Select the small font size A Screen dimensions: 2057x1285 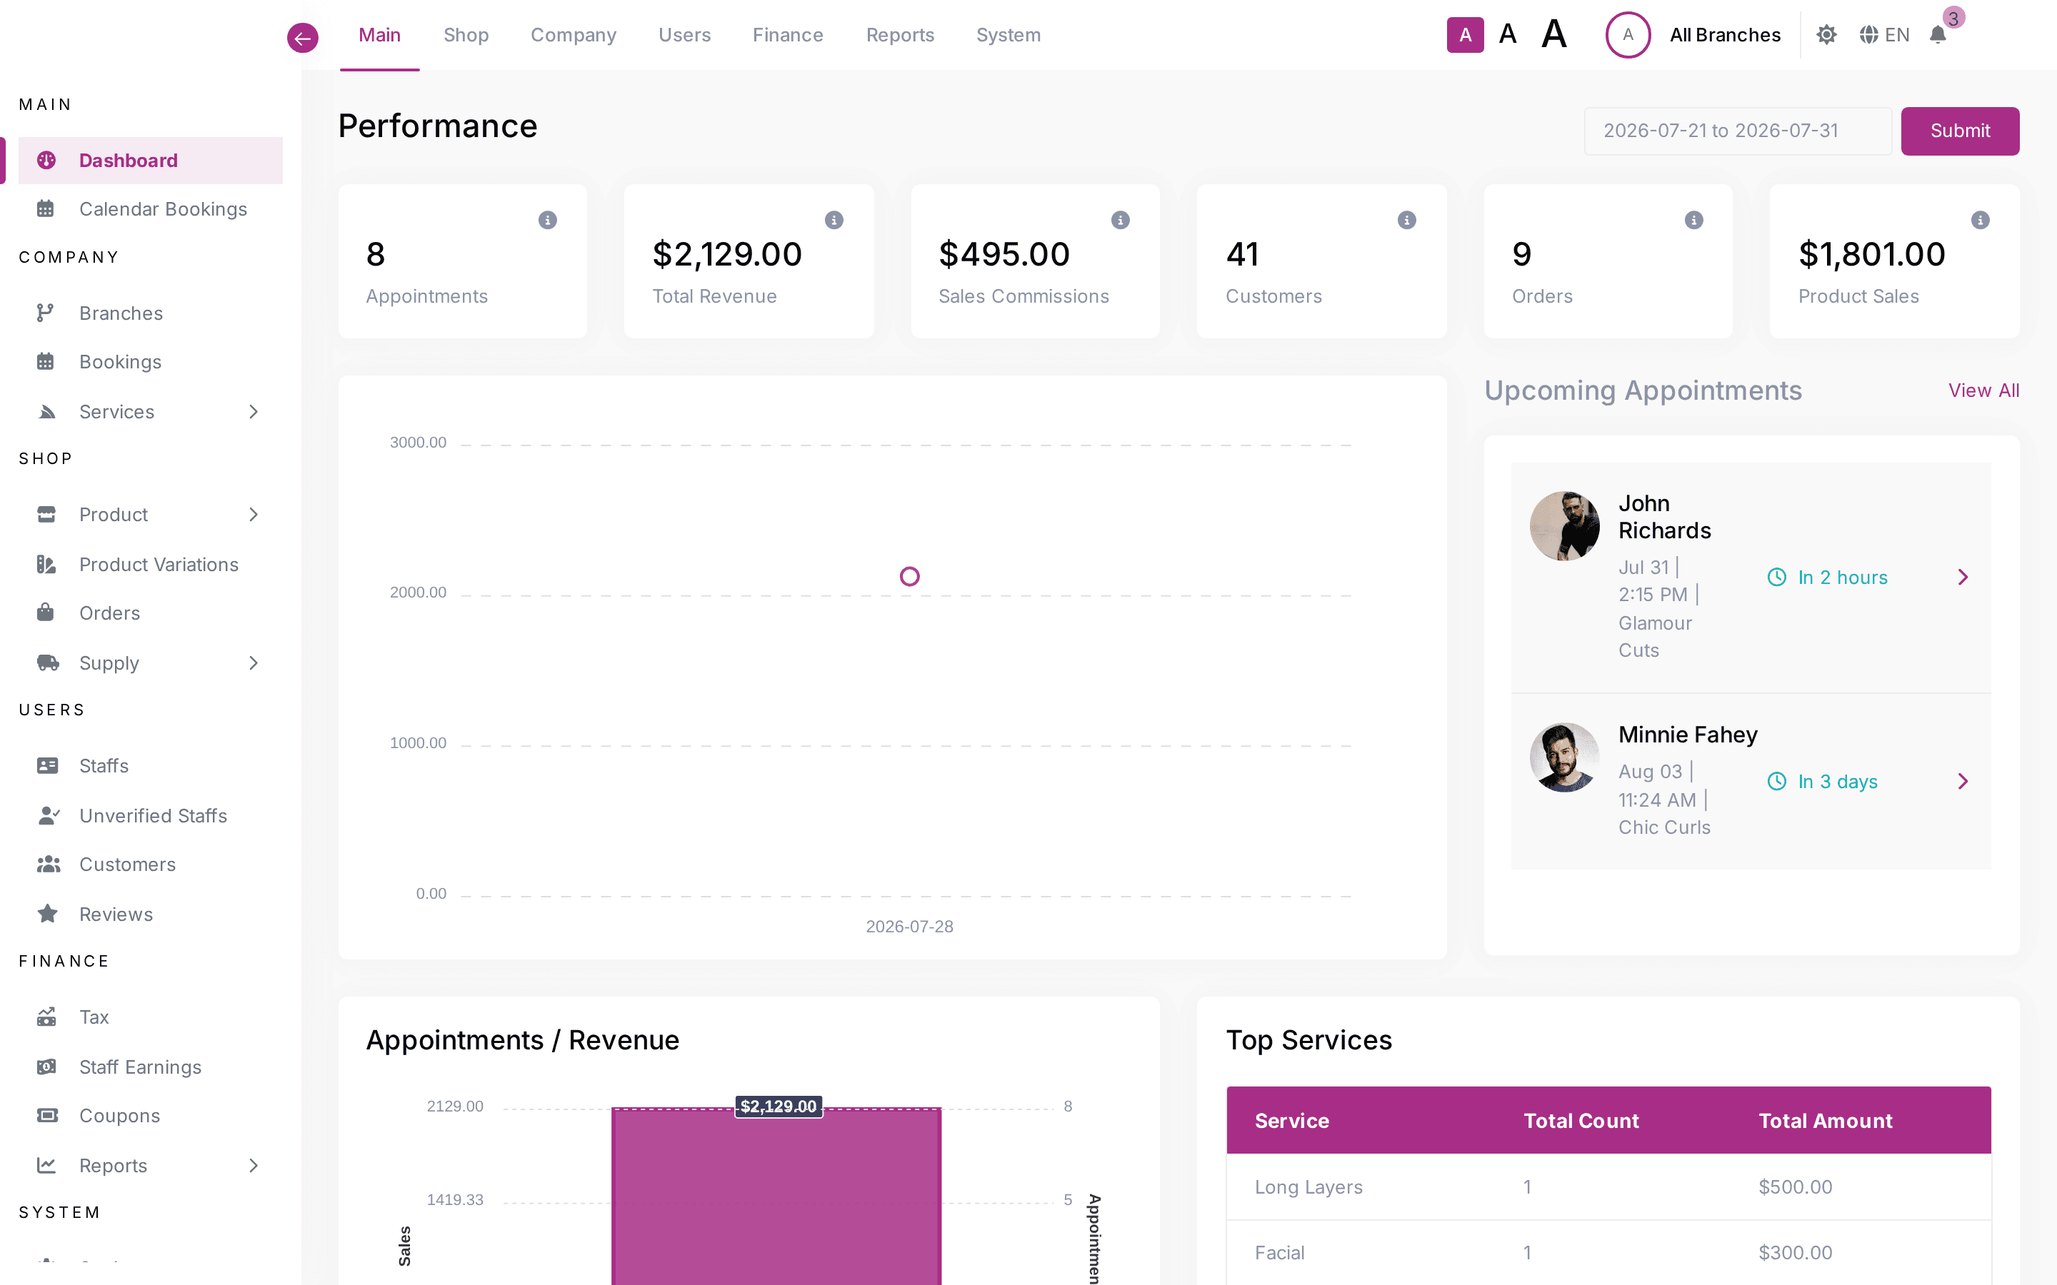(1466, 35)
